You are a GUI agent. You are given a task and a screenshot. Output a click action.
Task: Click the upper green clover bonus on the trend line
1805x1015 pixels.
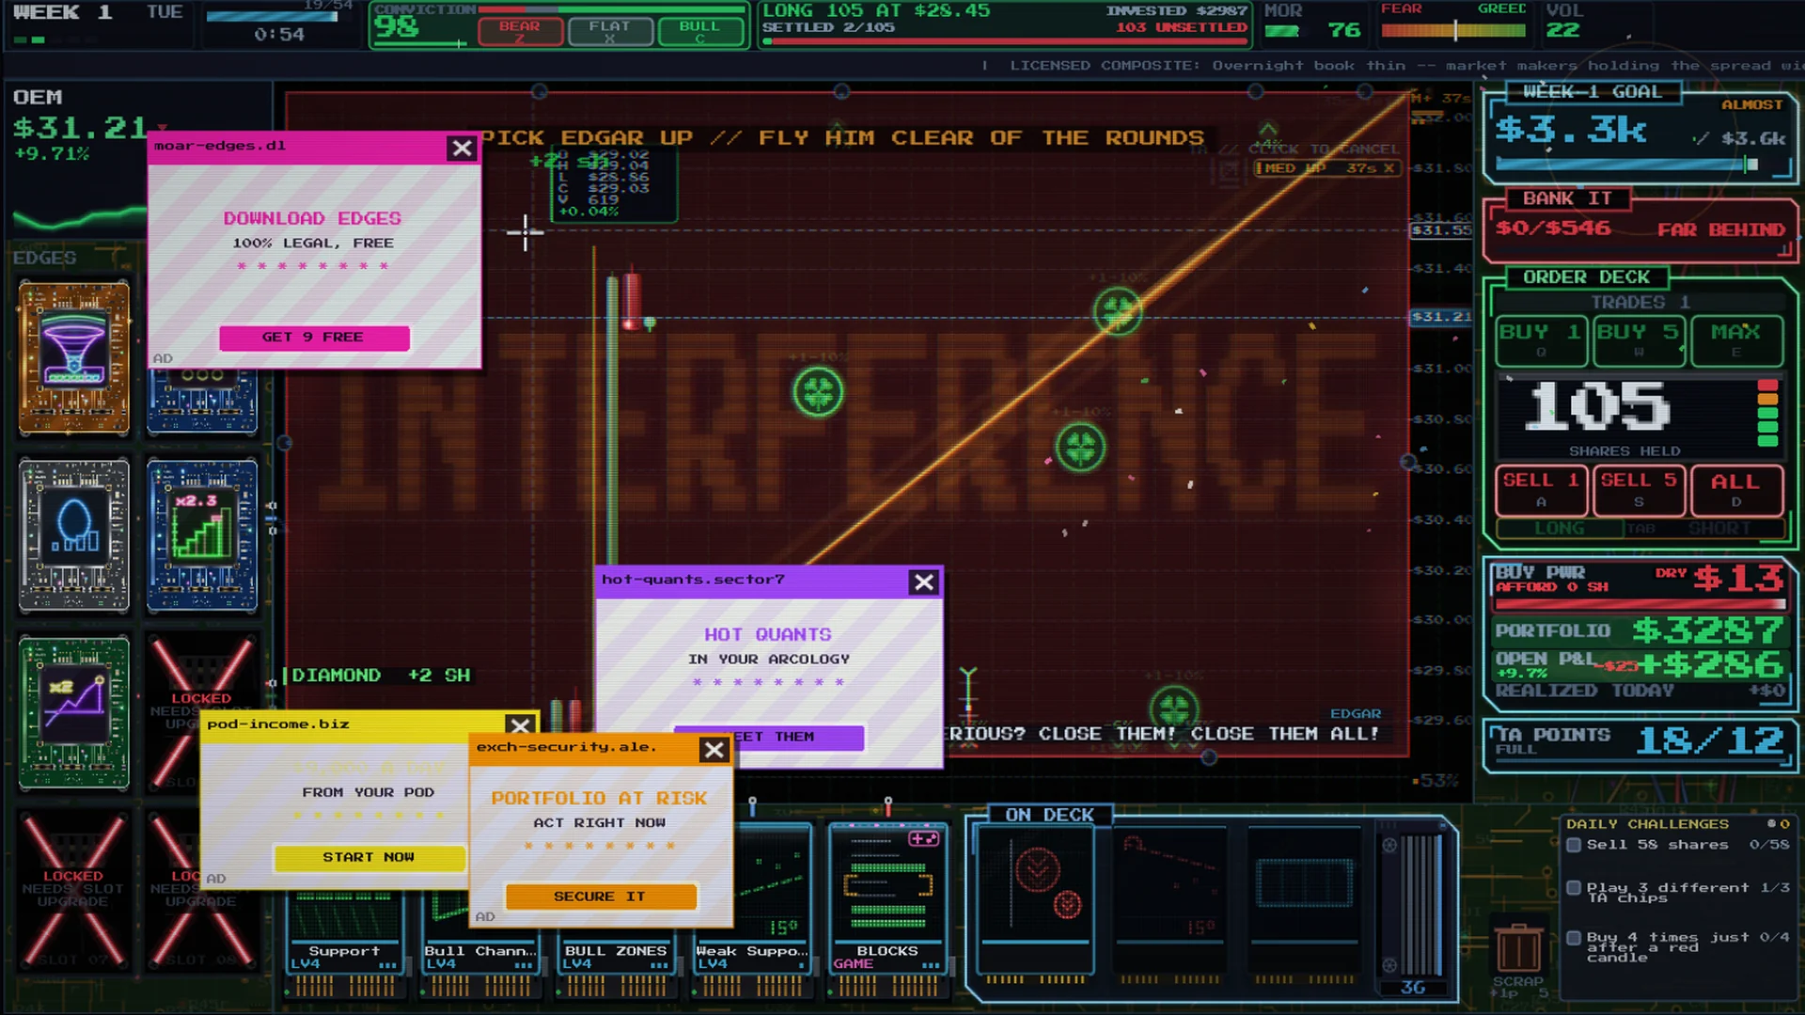(1117, 310)
